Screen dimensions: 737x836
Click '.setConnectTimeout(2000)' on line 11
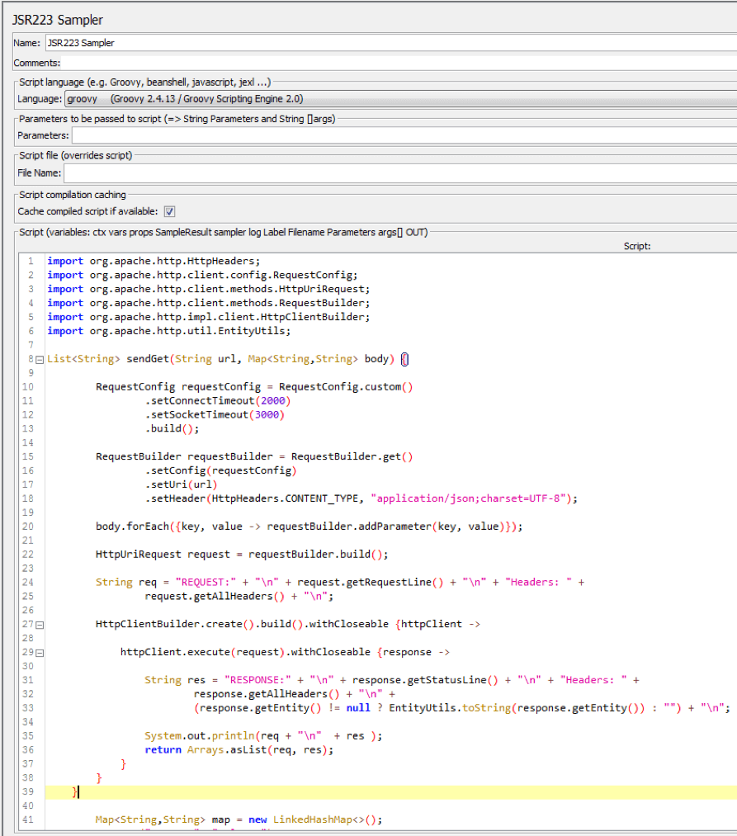pyautogui.click(x=218, y=400)
